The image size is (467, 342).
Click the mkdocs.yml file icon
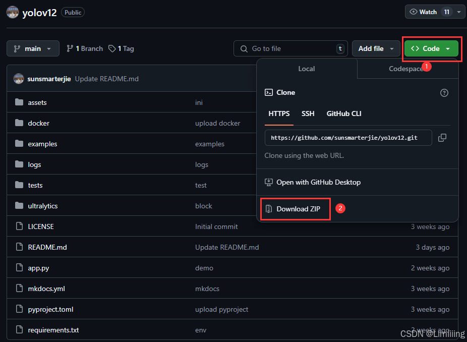(19, 288)
